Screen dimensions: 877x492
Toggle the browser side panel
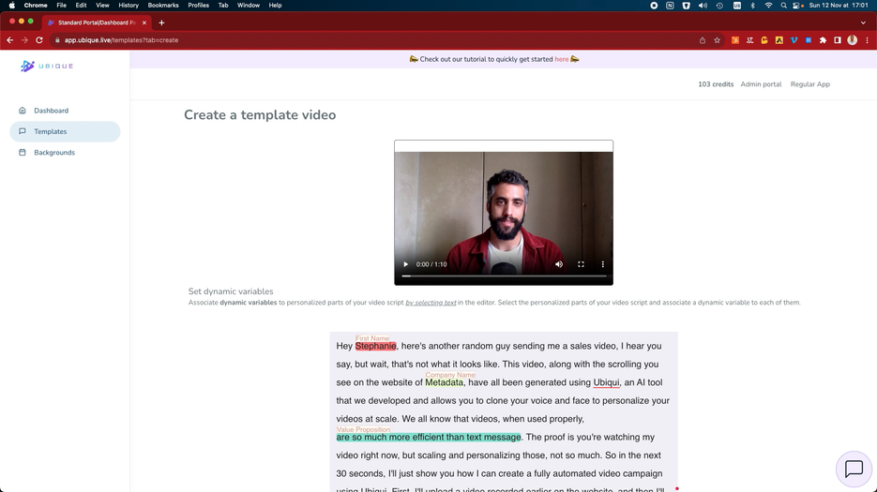[x=838, y=40]
